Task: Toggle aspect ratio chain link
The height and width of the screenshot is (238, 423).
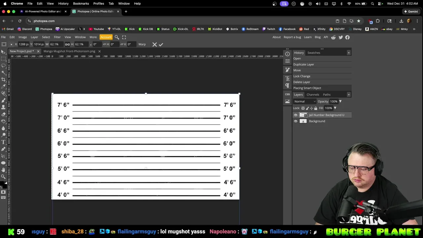Action: pos(67,44)
